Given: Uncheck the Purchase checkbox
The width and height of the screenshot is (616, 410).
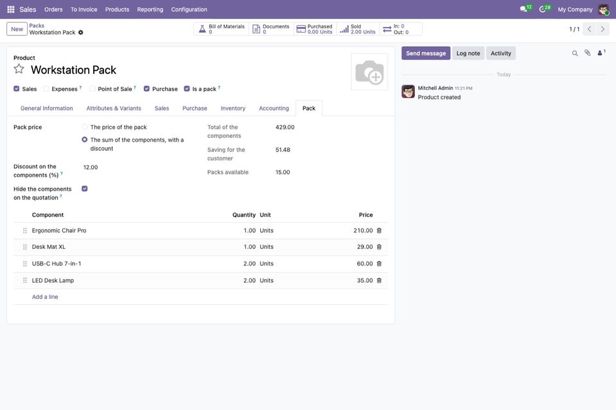Looking at the screenshot, I should point(146,89).
